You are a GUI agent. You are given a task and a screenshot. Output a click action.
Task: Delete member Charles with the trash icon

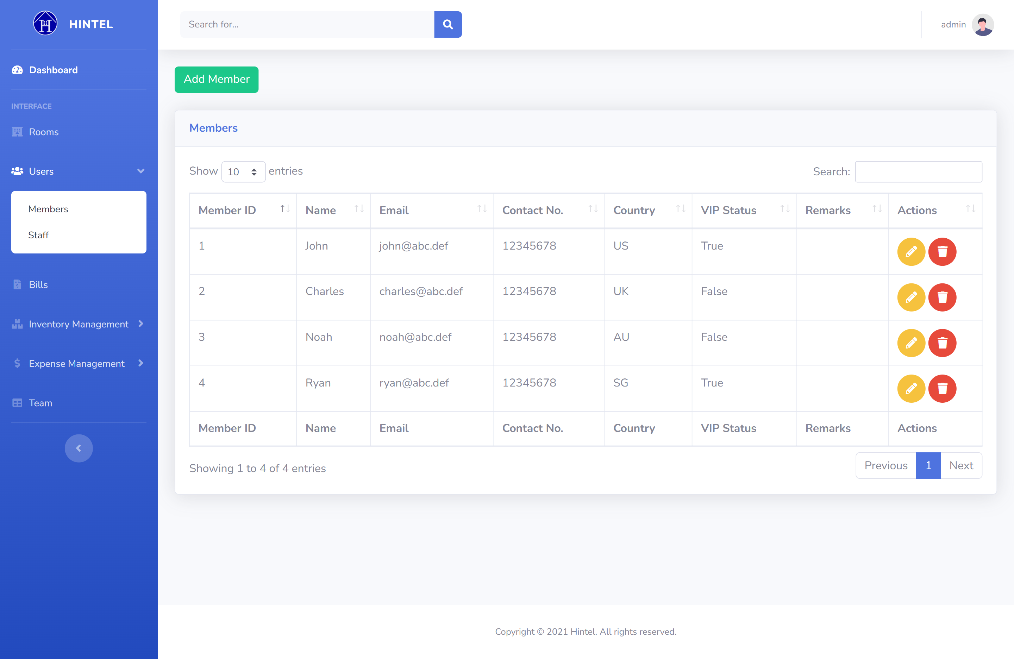click(942, 297)
